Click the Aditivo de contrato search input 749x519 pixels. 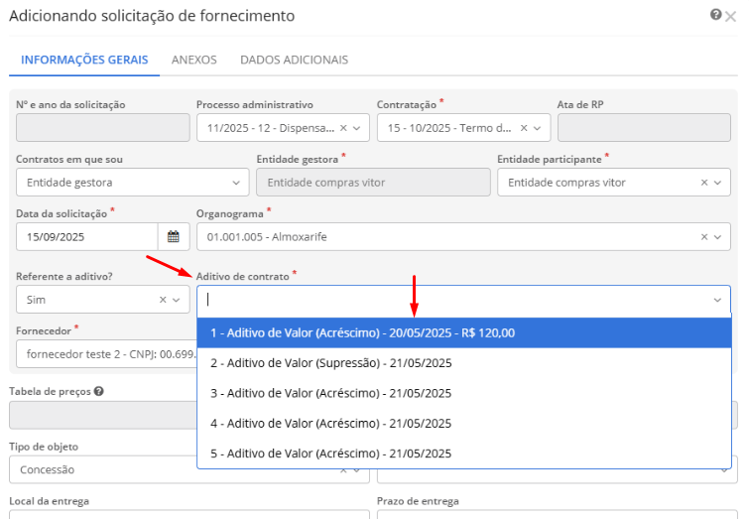pos(451,300)
